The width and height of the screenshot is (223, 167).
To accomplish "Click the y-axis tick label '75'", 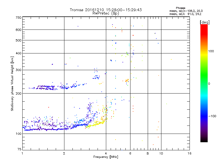I will [20, 149].
